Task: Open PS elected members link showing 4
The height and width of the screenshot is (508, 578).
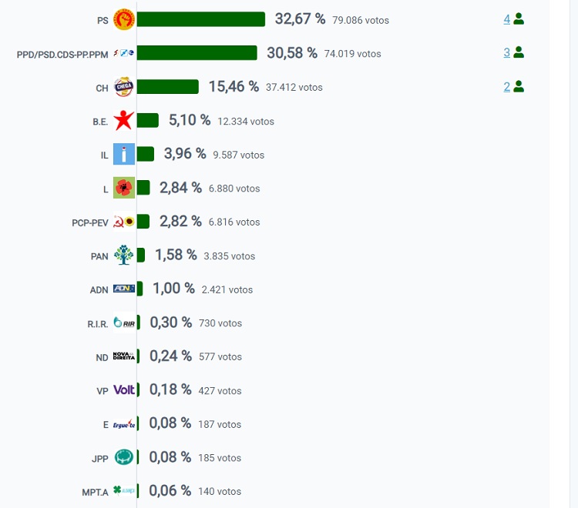Action: 507,18
